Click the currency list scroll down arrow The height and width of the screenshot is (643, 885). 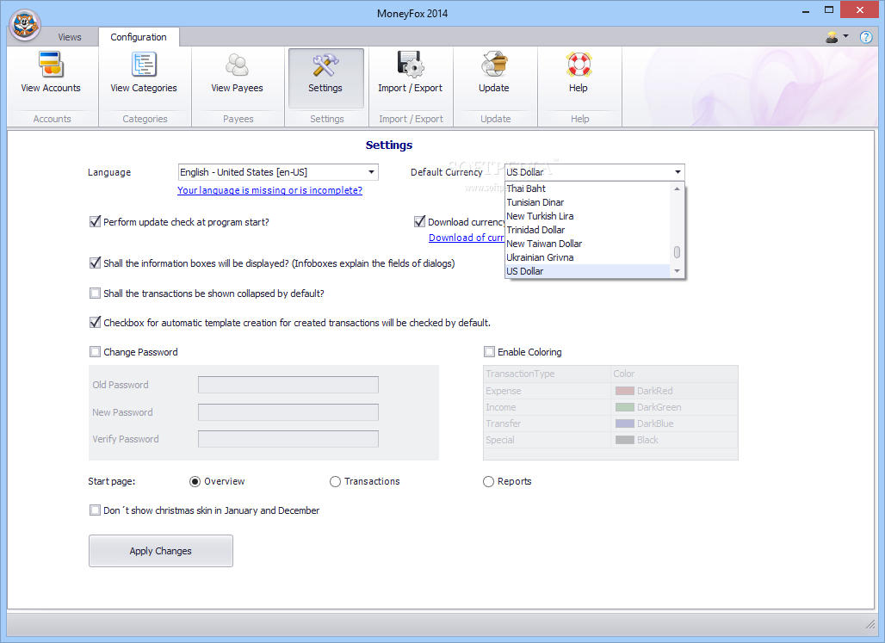coord(677,271)
